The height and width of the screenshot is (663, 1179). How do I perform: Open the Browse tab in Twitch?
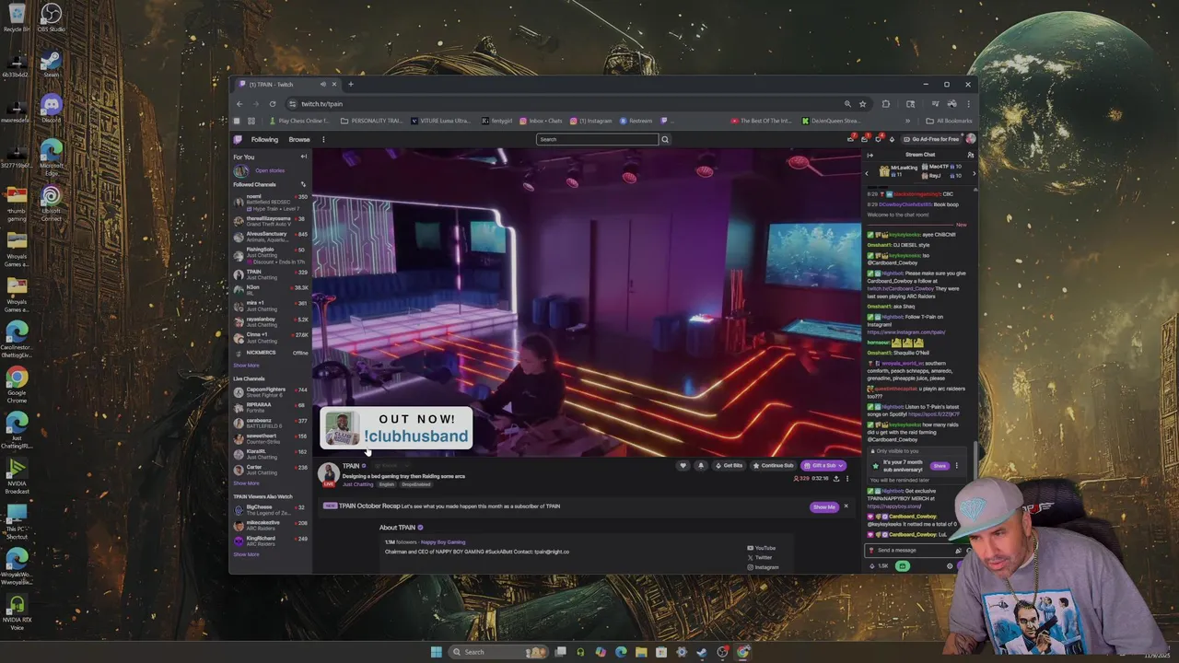point(299,139)
